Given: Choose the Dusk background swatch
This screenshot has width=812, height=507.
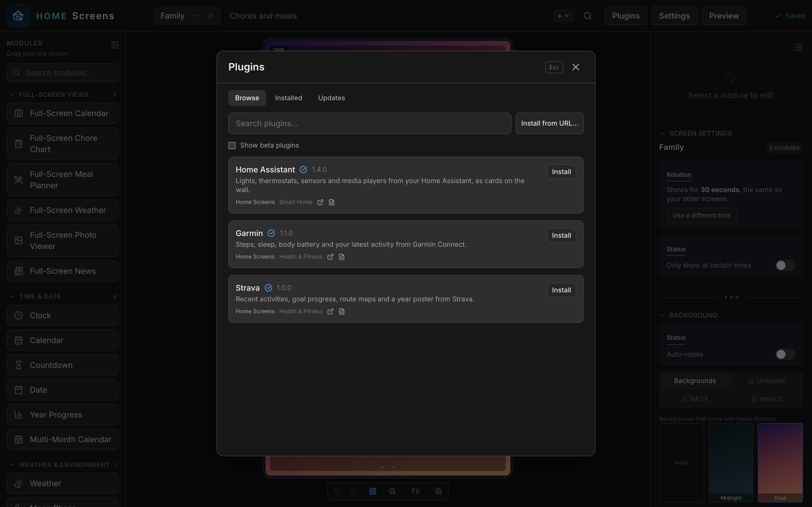Looking at the screenshot, I should pos(781,462).
